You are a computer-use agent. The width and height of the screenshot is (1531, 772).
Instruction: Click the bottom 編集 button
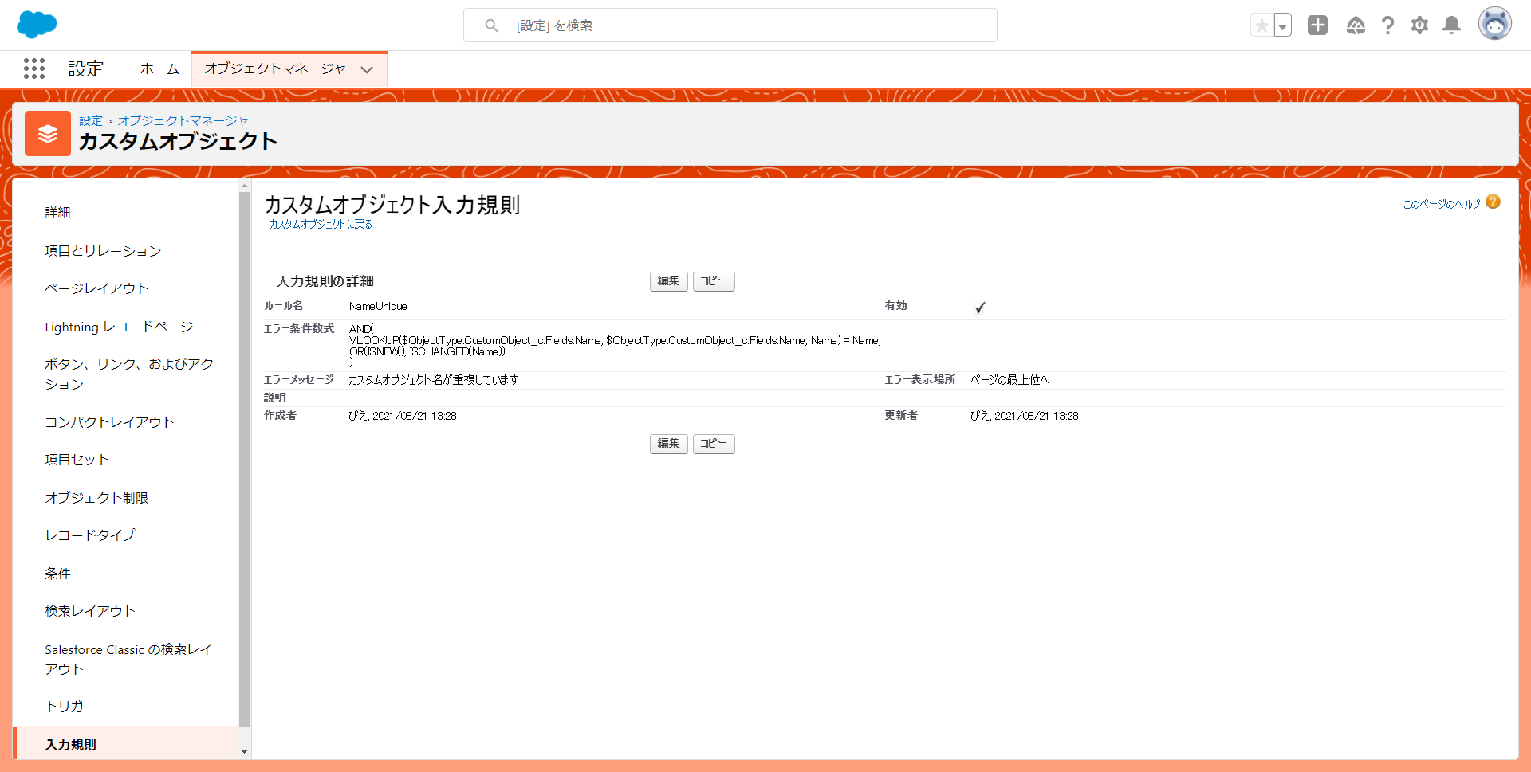(x=668, y=444)
